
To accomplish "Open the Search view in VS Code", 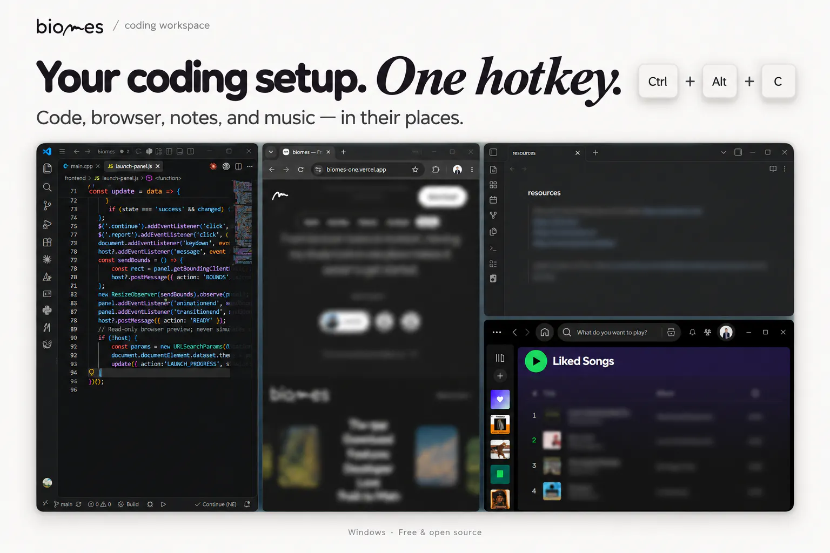I will click(48, 187).
